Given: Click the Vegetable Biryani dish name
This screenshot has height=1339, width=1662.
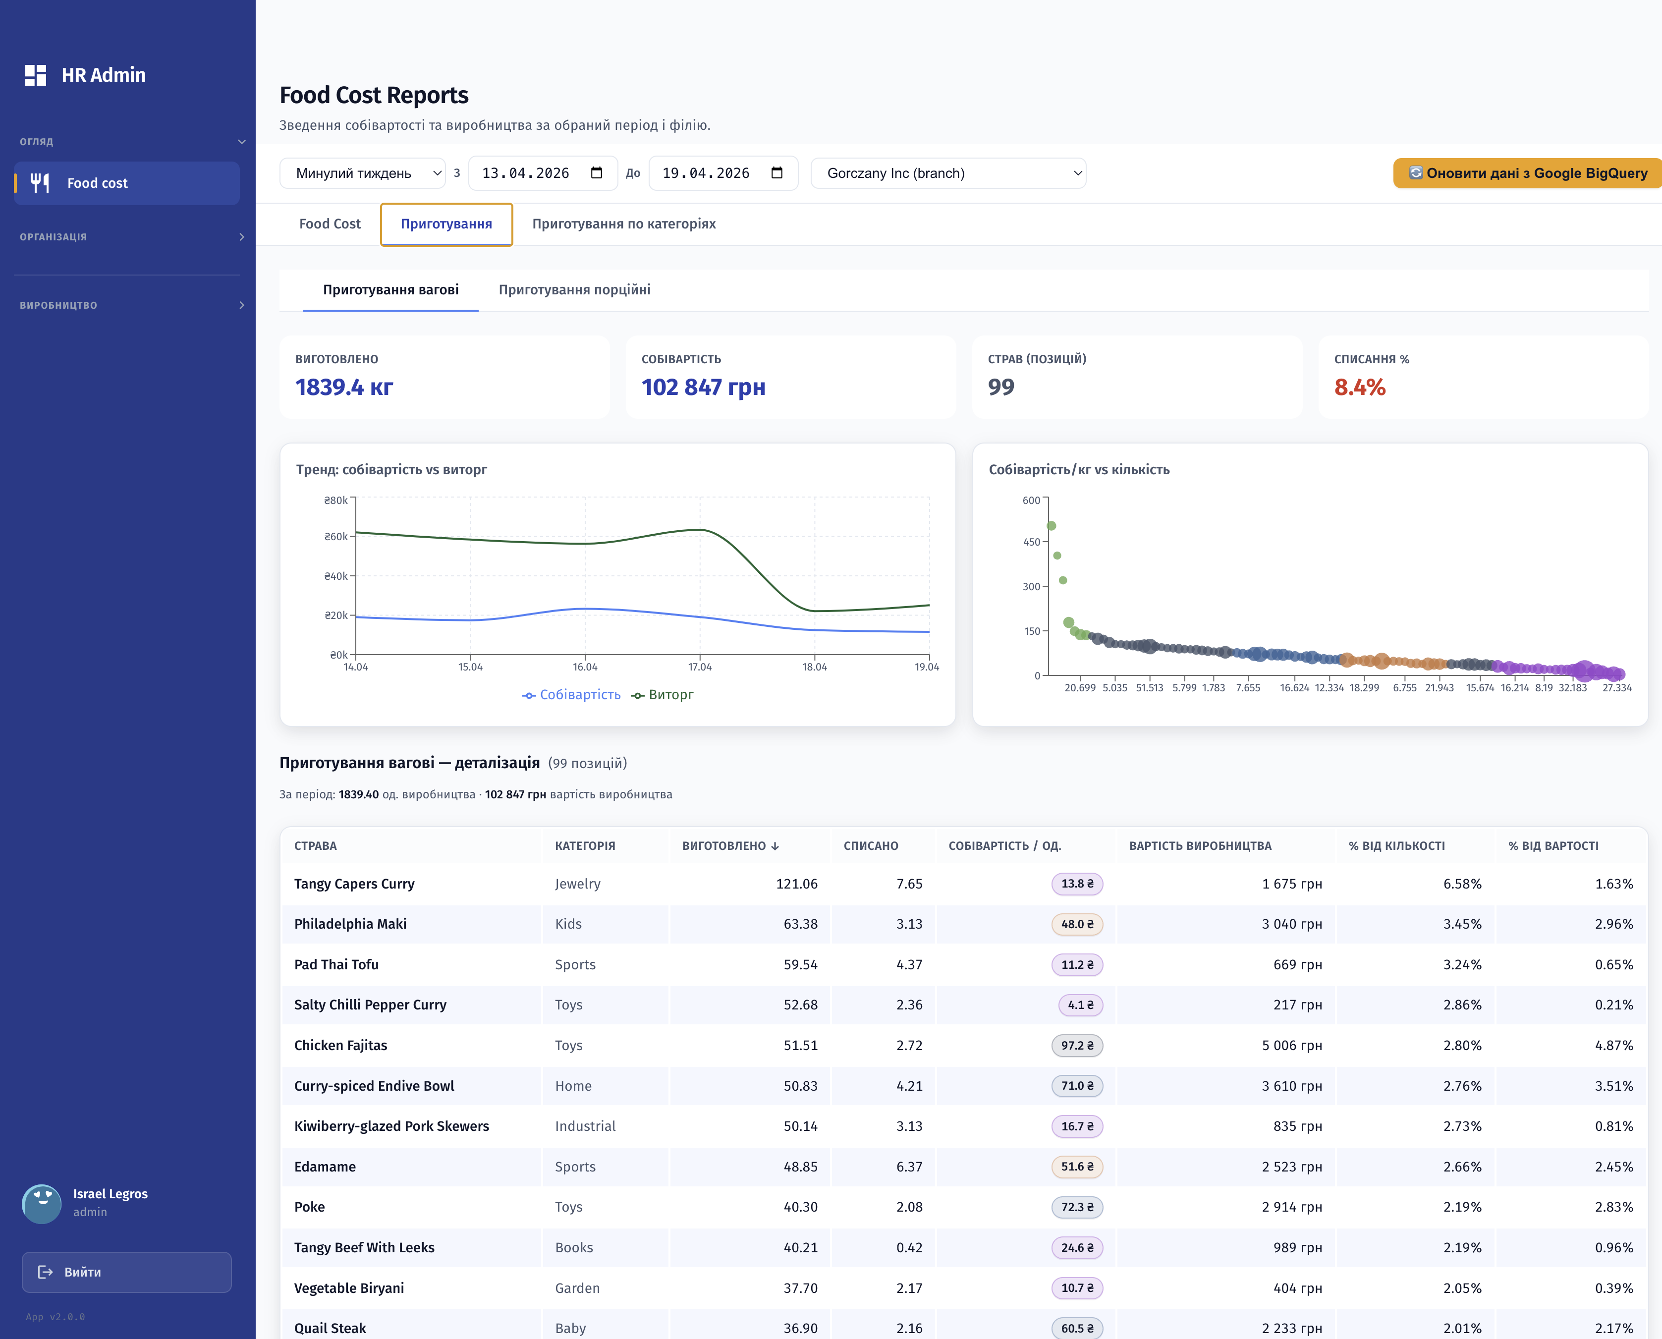Looking at the screenshot, I should [x=349, y=1288].
